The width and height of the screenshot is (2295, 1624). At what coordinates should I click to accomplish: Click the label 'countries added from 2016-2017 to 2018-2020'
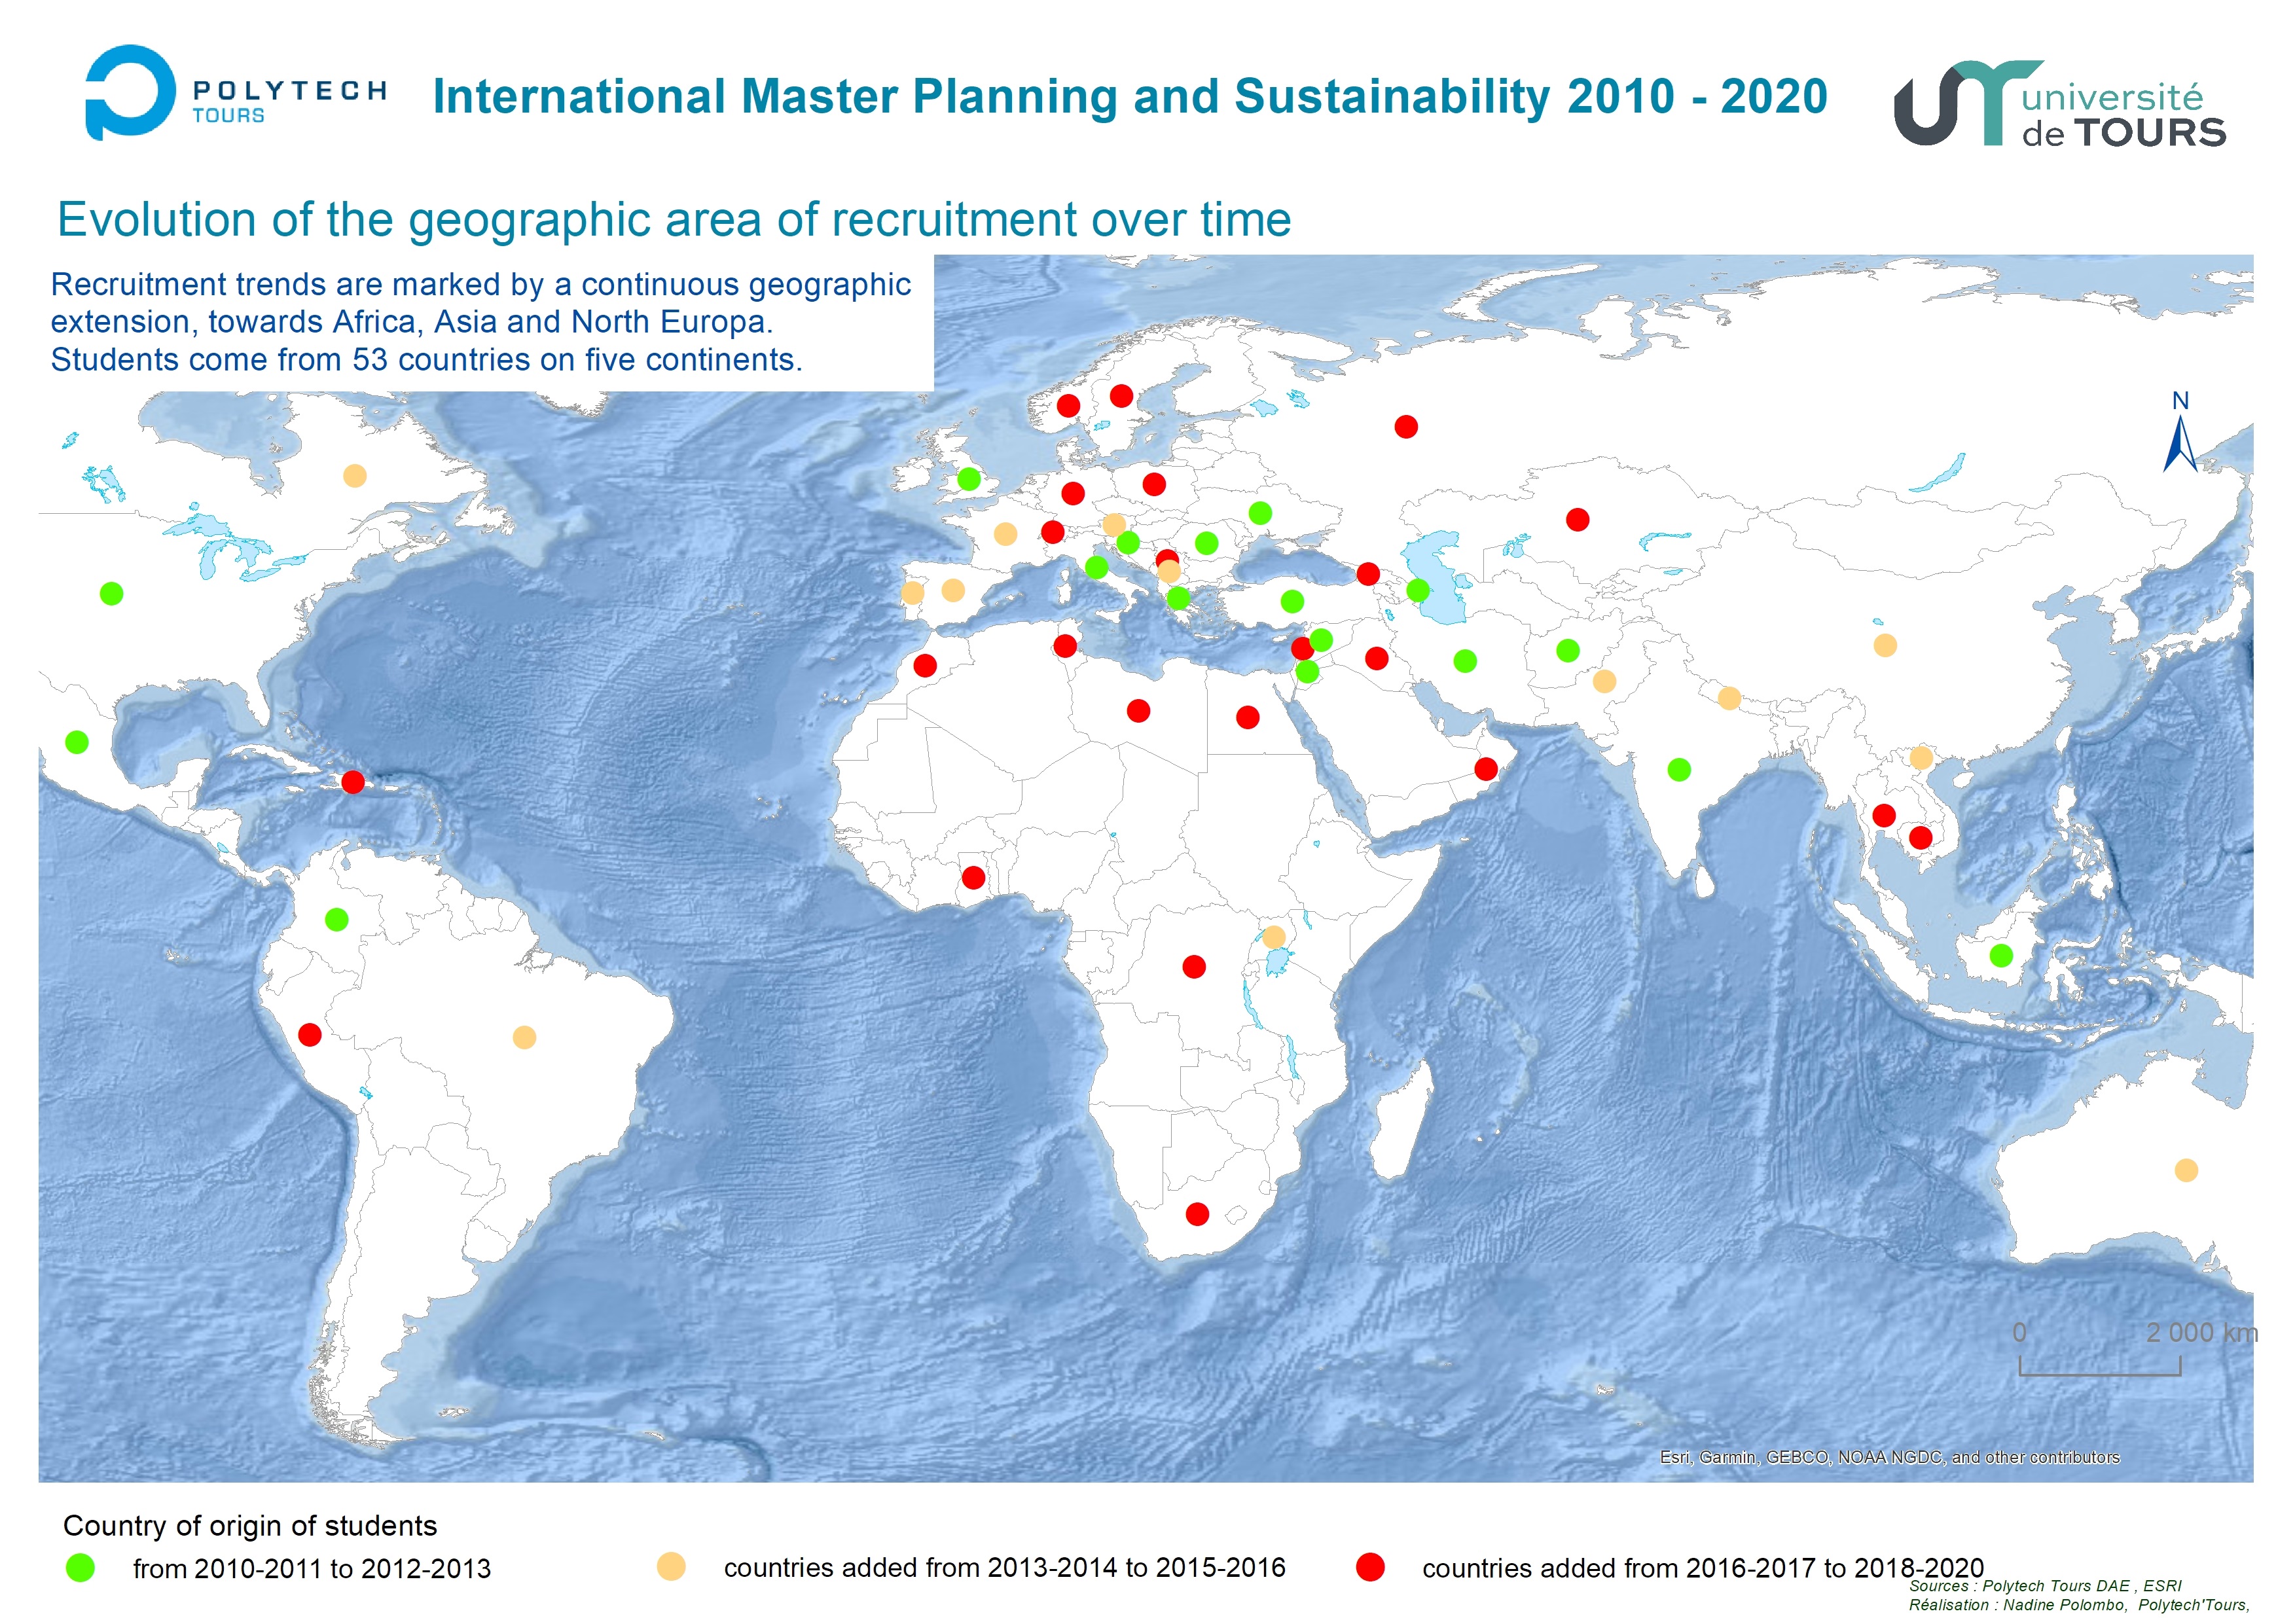click(1703, 1568)
